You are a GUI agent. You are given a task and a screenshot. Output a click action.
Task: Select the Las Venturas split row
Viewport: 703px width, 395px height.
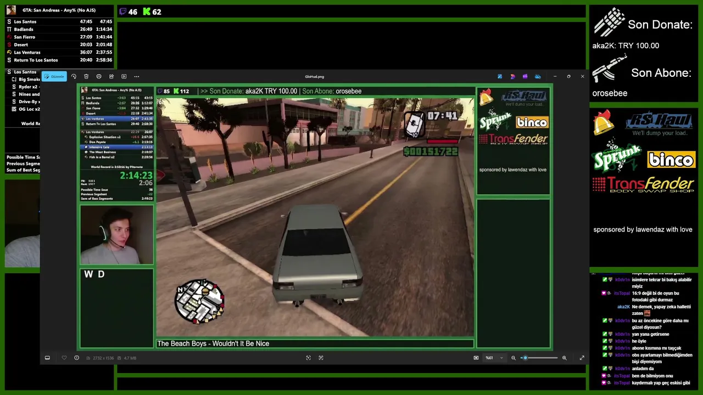point(60,52)
